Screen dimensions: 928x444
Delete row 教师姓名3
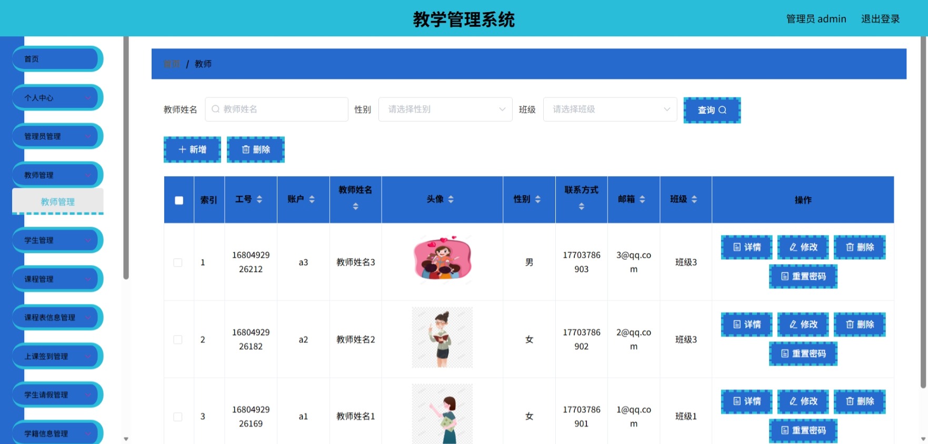tap(860, 247)
